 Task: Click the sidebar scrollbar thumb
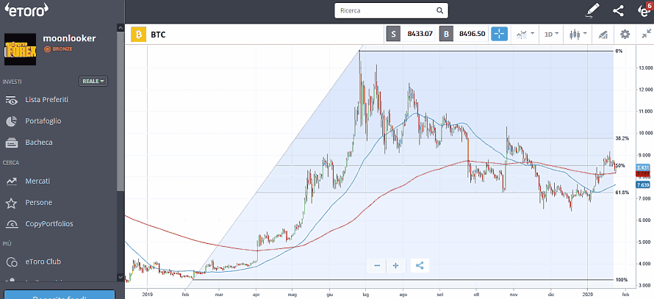click(121, 110)
